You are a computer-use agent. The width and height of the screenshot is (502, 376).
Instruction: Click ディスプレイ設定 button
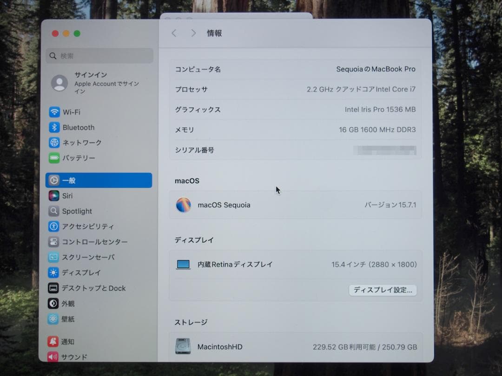[x=383, y=290]
